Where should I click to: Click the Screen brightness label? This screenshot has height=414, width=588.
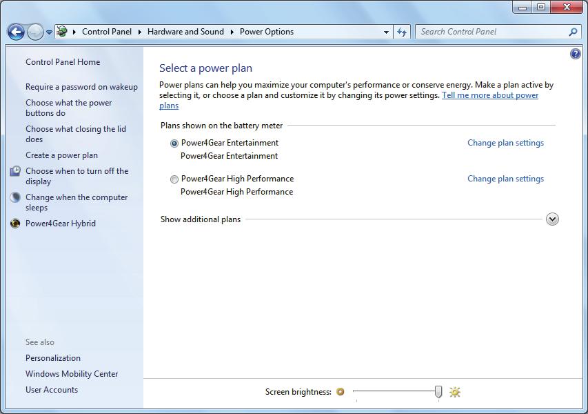point(298,392)
